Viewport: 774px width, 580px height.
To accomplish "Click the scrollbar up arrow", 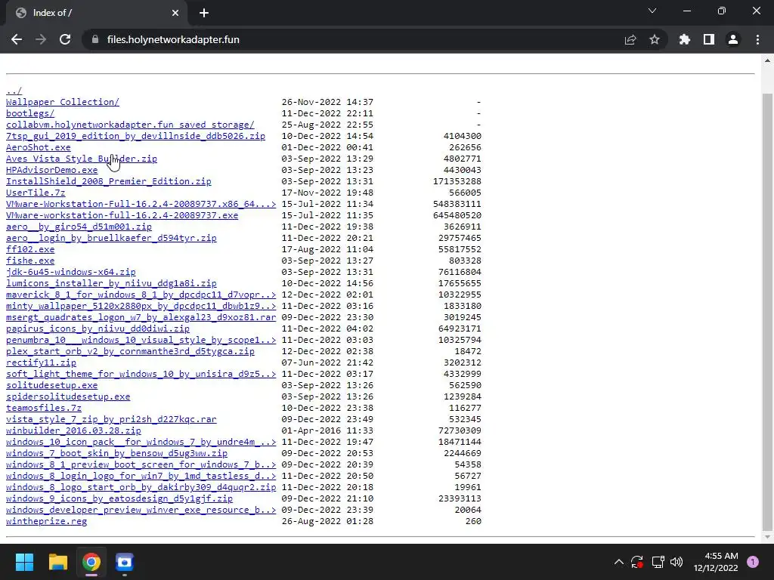I will 767,60.
